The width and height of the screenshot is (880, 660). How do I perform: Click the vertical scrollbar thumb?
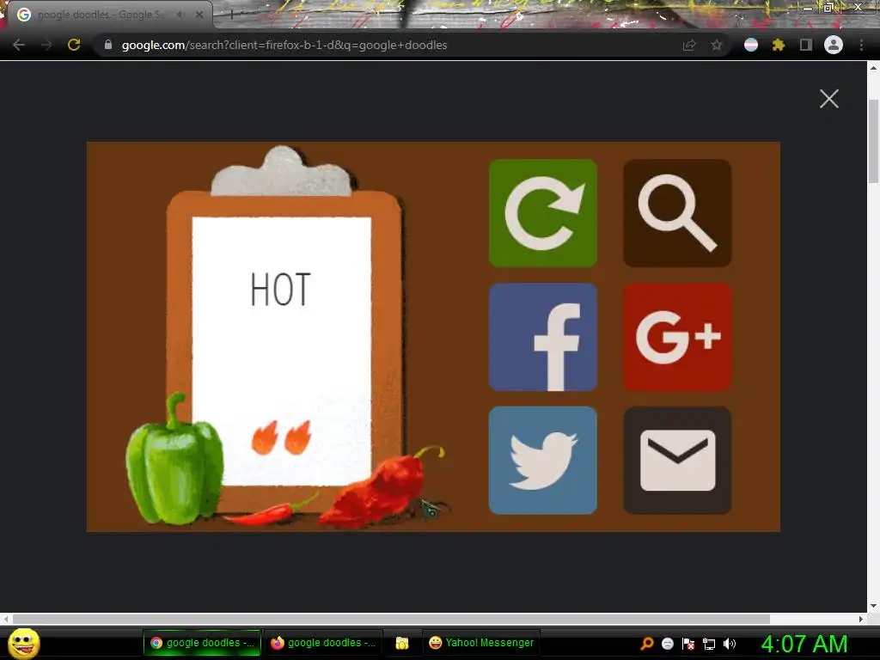[873, 142]
